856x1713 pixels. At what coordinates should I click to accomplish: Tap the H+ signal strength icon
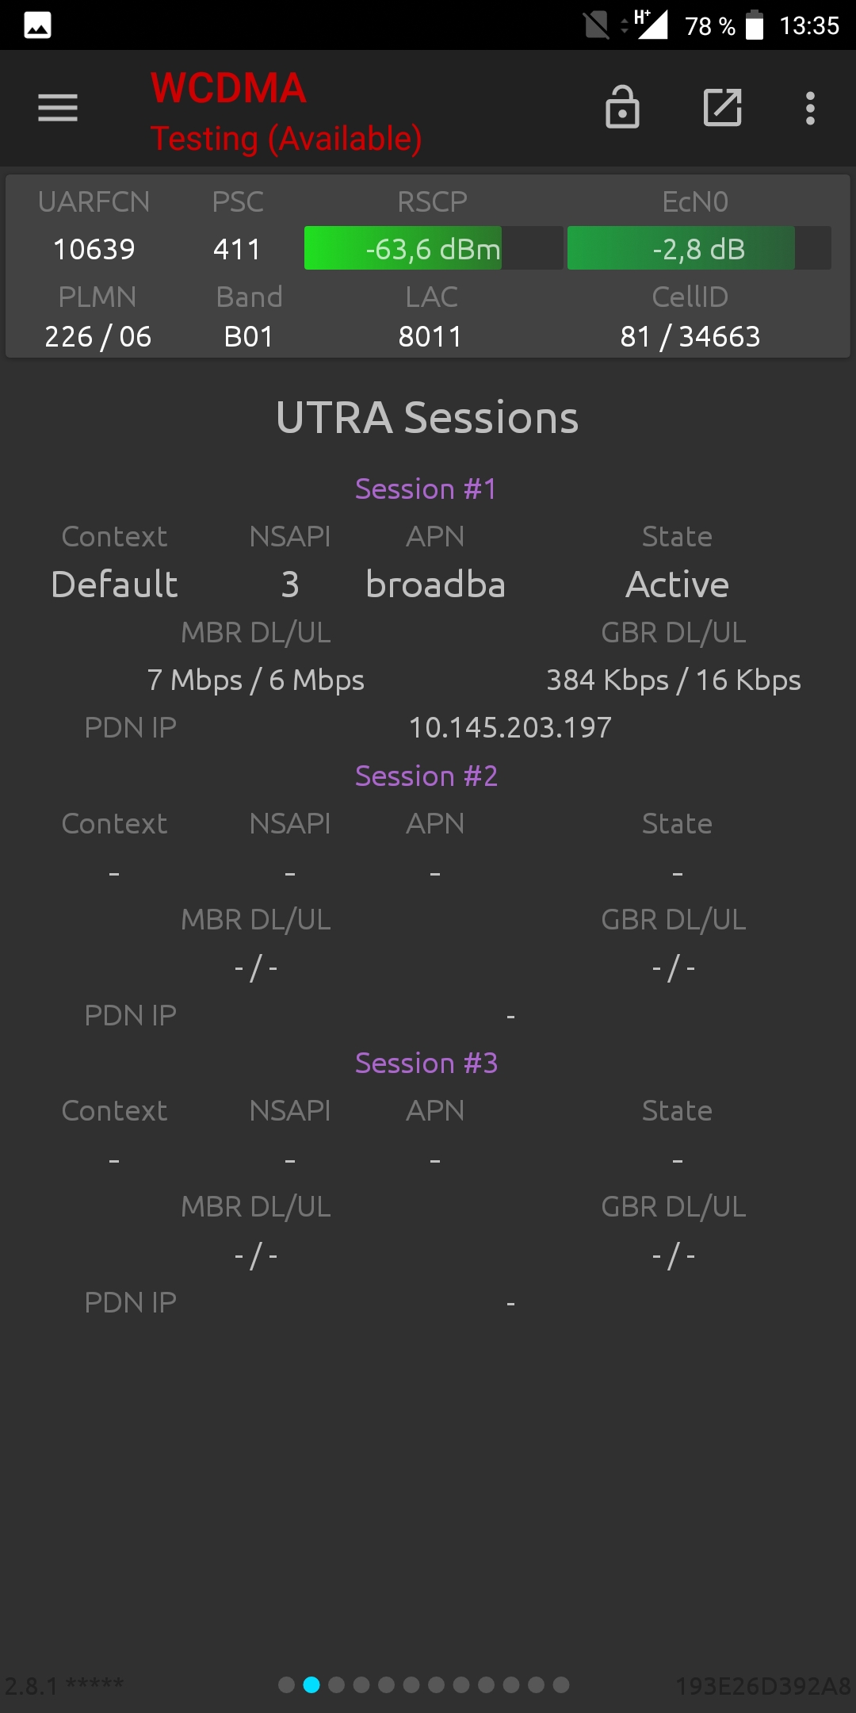click(651, 25)
